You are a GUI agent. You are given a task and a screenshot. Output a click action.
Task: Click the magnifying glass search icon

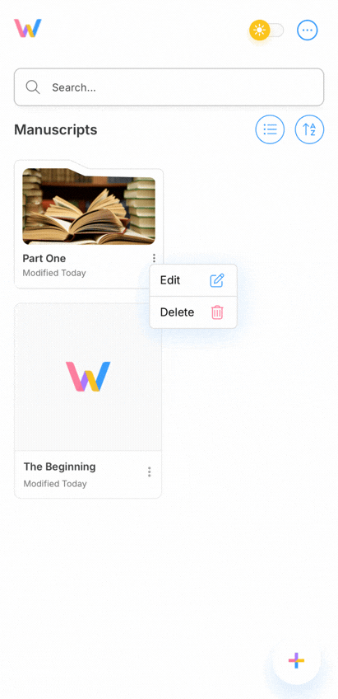click(x=33, y=87)
